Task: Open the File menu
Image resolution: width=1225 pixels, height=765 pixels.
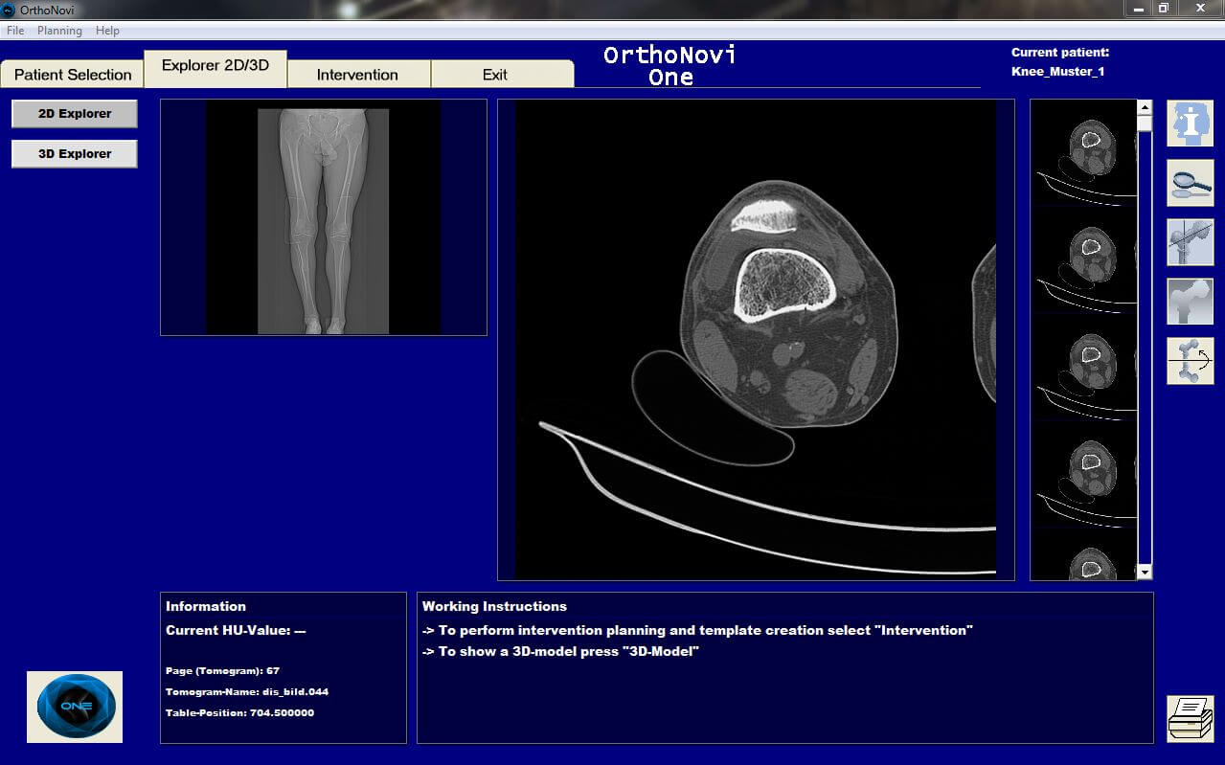Action: (15, 31)
